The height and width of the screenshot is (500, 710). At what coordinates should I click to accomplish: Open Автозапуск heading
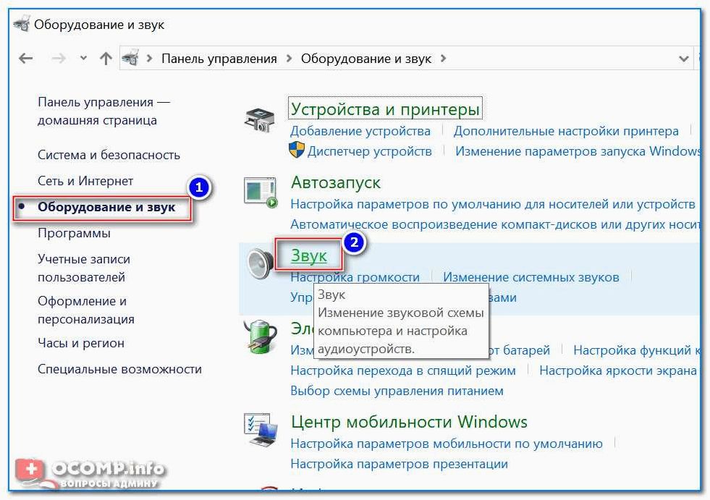click(x=336, y=182)
